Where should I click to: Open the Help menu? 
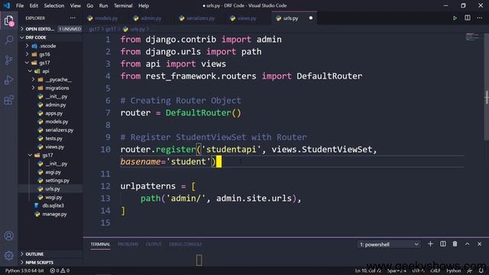pyautogui.click(x=144, y=5)
